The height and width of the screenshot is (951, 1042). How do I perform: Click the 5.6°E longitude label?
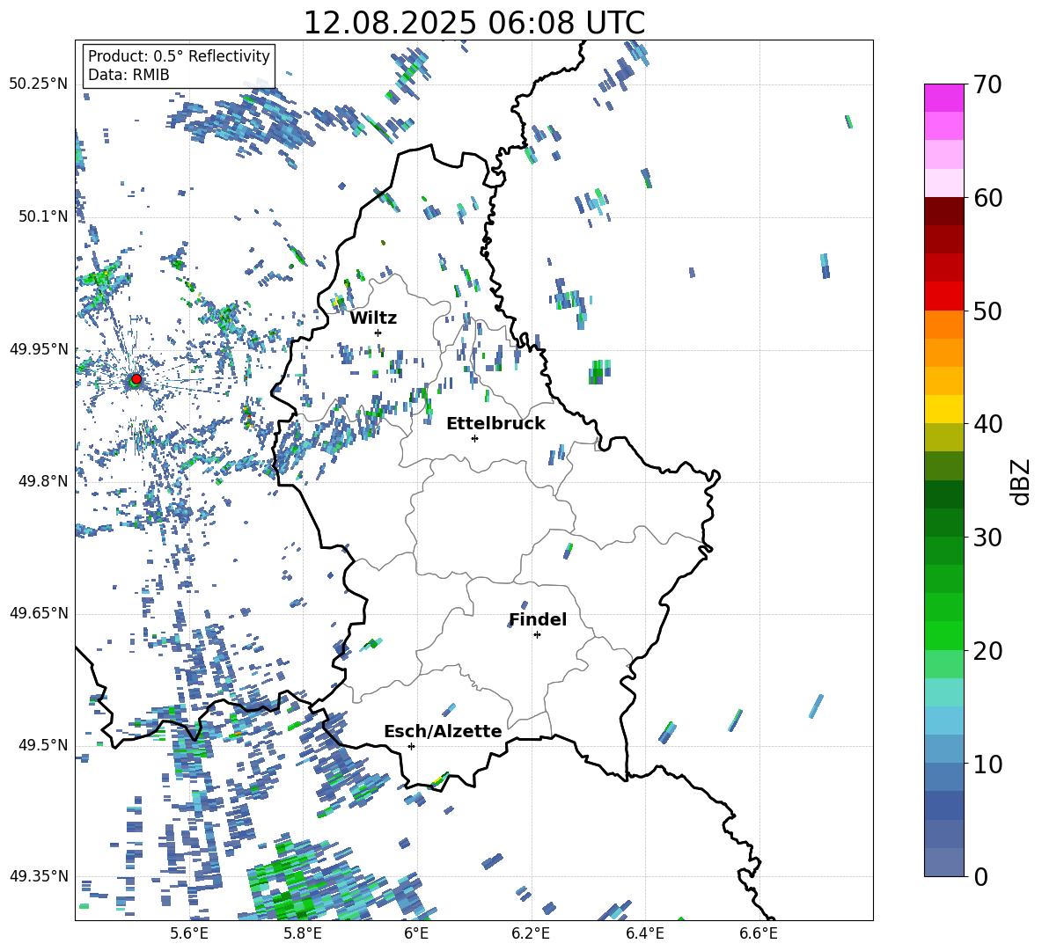point(189,933)
